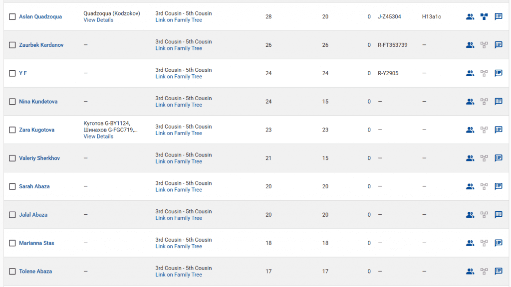The width and height of the screenshot is (511, 287).
Task: Expand View Details for Zara Kugotova surnames
Action: coord(98,137)
